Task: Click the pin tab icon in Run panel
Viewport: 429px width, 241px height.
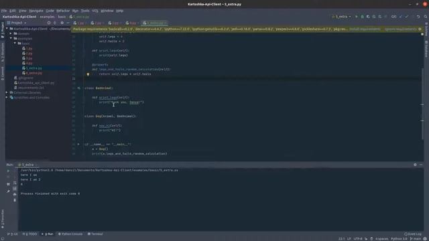Action: click(8, 191)
